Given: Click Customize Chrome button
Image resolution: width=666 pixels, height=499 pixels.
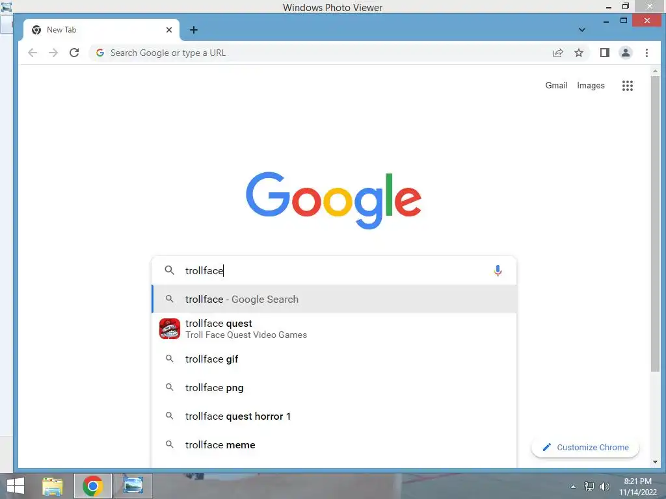Looking at the screenshot, I should click(585, 447).
